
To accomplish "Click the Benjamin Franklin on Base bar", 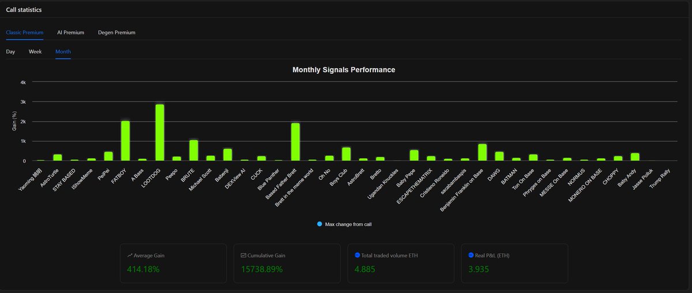I will pyautogui.click(x=482, y=152).
